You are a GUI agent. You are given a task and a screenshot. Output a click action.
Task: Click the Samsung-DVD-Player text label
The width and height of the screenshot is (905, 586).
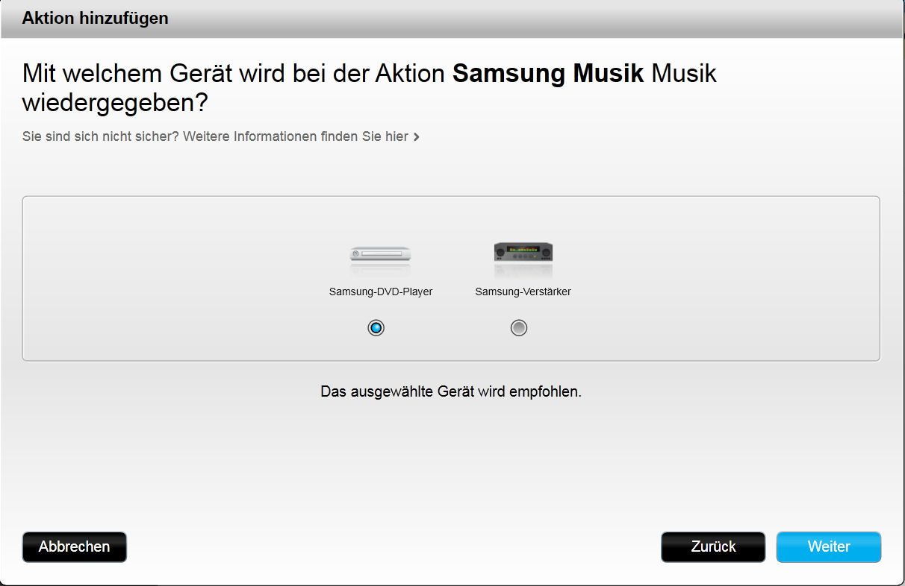381,292
